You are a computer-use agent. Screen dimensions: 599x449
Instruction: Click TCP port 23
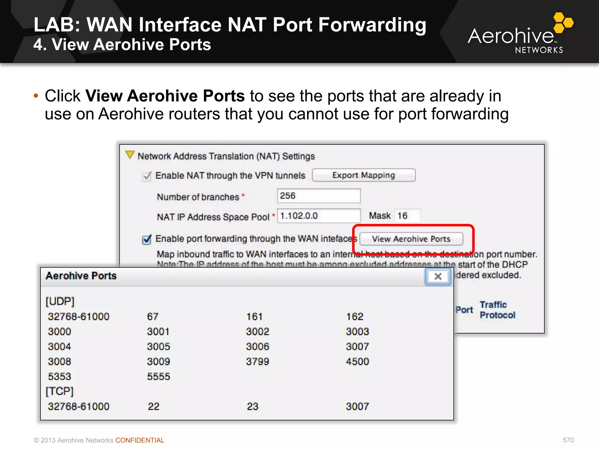[x=252, y=406]
